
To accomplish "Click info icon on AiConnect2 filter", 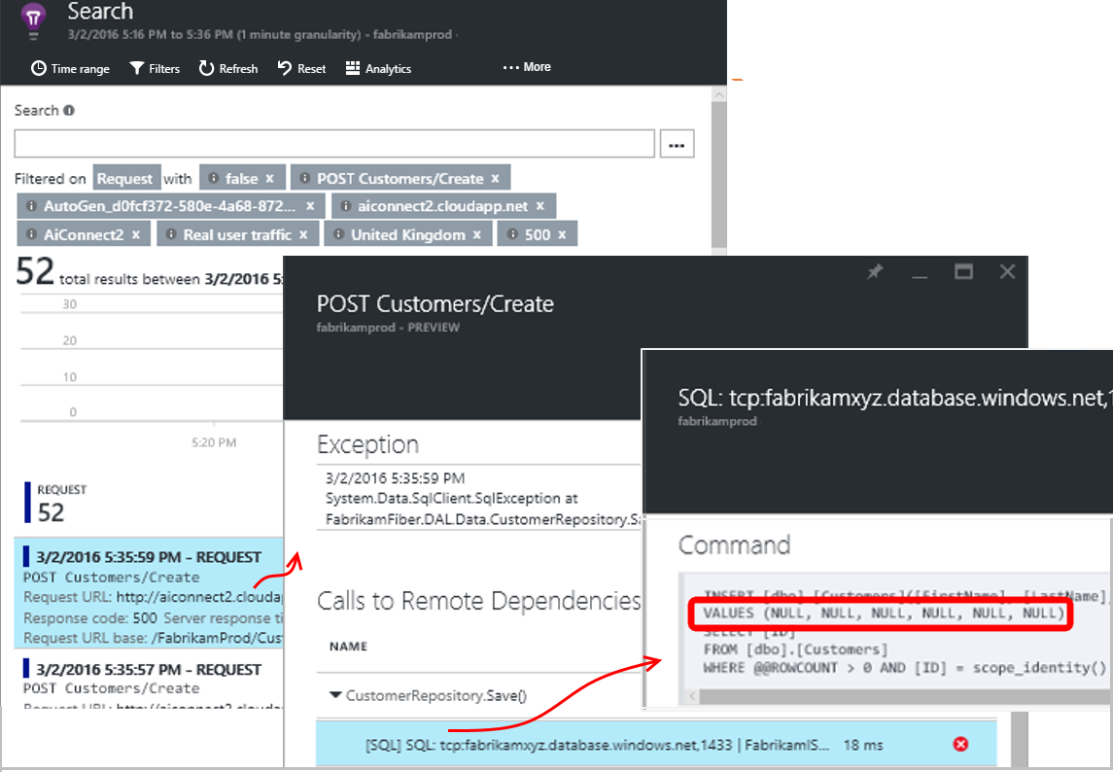I will (31, 233).
